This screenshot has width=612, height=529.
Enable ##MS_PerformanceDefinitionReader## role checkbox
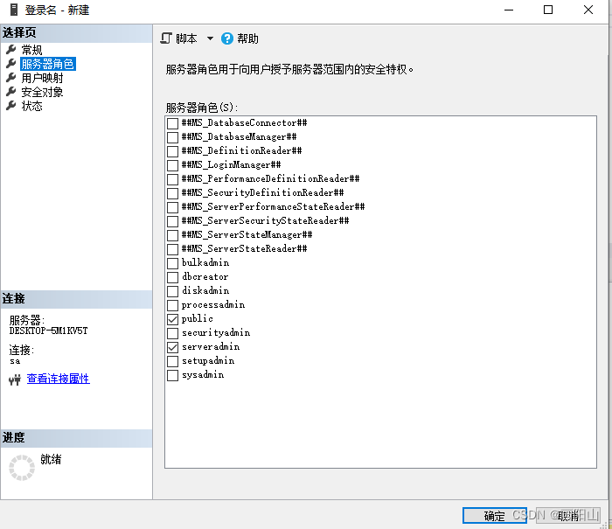coord(172,179)
